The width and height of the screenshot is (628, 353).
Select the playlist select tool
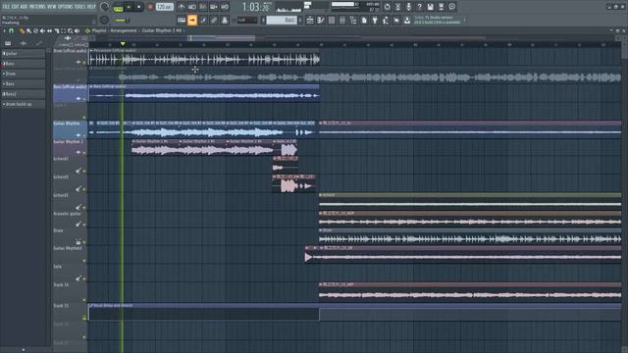click(63, 30)
